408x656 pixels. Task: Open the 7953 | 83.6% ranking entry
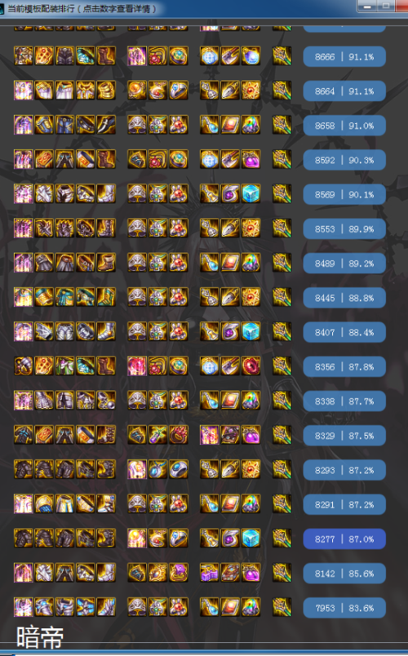pos(344,608)
